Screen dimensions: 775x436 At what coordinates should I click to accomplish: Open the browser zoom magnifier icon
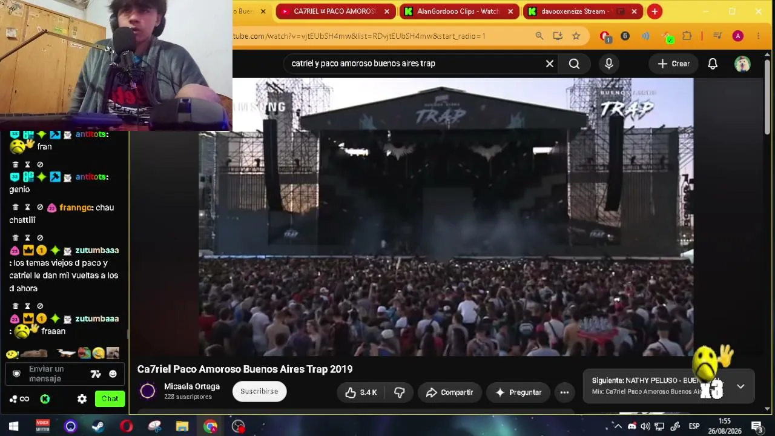(539, 36)
